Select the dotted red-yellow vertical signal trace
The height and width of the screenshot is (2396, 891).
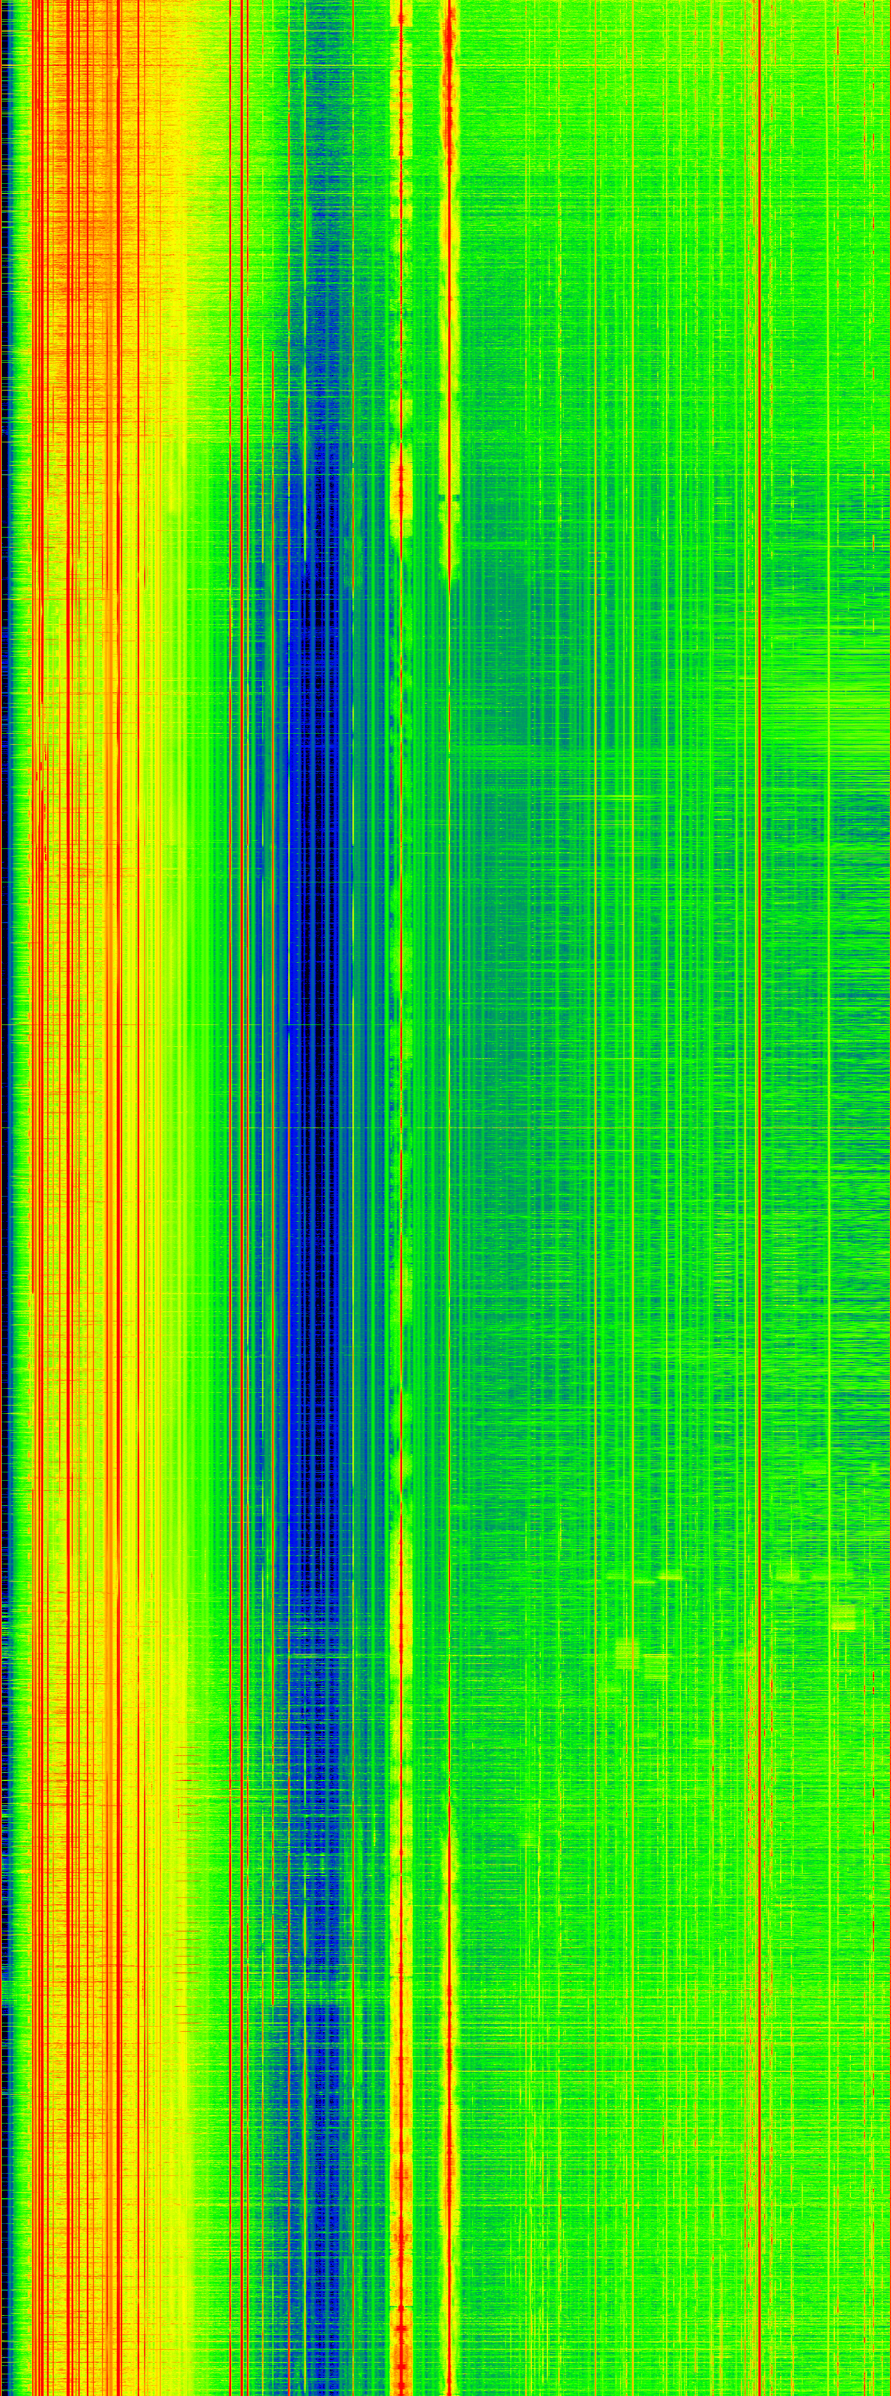401,1209
